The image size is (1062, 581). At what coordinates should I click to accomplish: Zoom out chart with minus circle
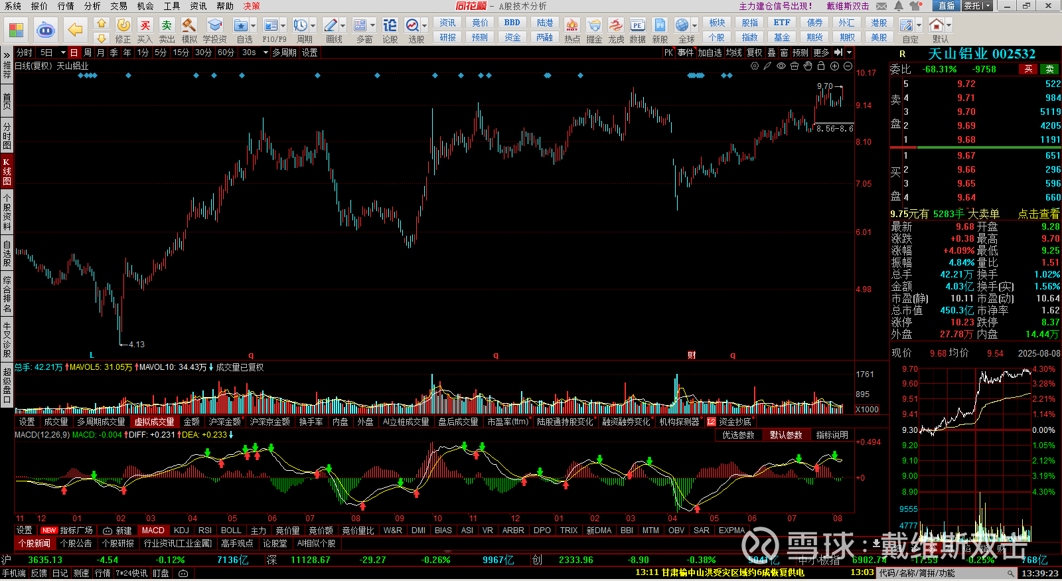pos(848,66)
